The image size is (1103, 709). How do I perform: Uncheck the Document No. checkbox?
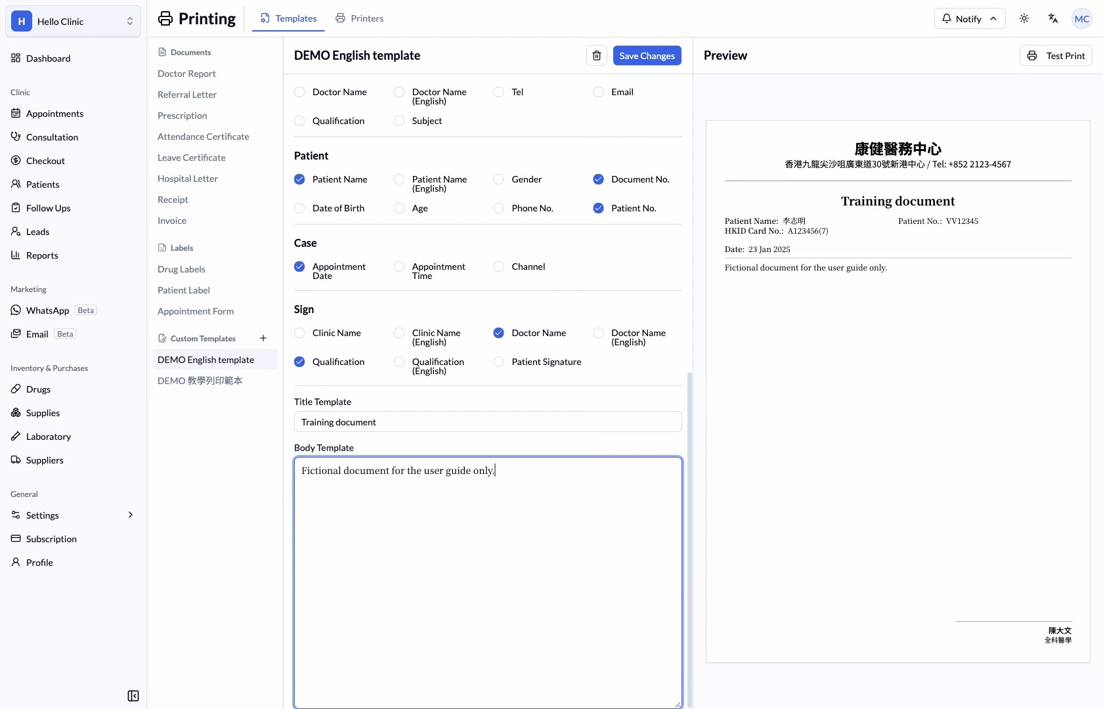[x=598, y=179]
